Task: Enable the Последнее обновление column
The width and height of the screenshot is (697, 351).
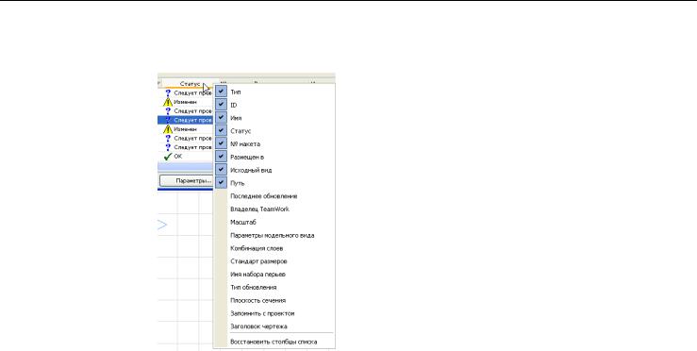Action: [274, 196]
